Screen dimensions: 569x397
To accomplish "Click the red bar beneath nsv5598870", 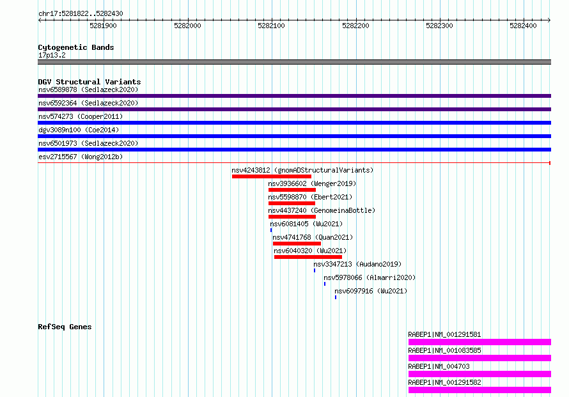I will coord(292,203).
